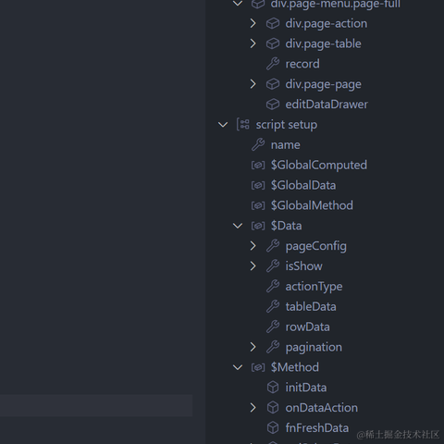Jump to the $GlobalData symbol
This screenshot has height=444, width=444.
(x=303, y=185)
